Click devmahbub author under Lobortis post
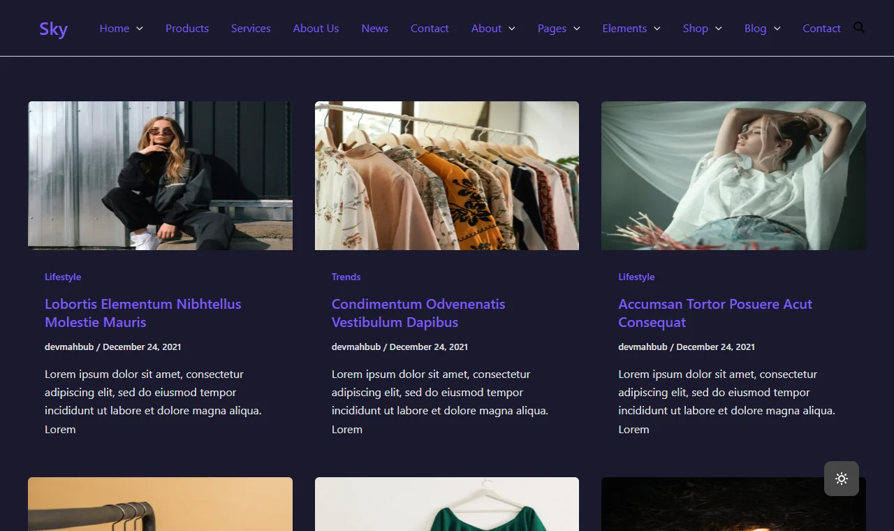The image size is (894, 531). coord(69,347)
